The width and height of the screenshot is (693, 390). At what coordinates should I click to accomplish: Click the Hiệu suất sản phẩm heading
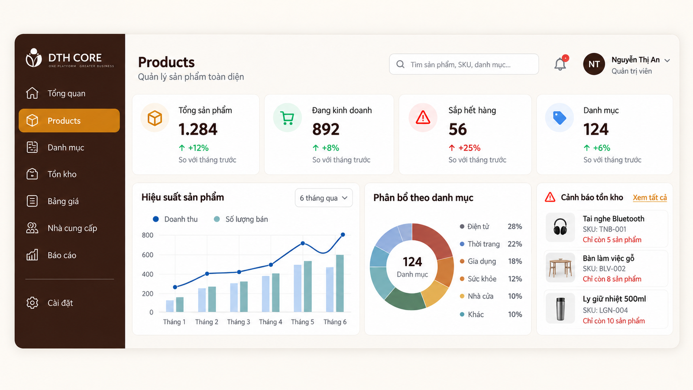click(183, 197)
